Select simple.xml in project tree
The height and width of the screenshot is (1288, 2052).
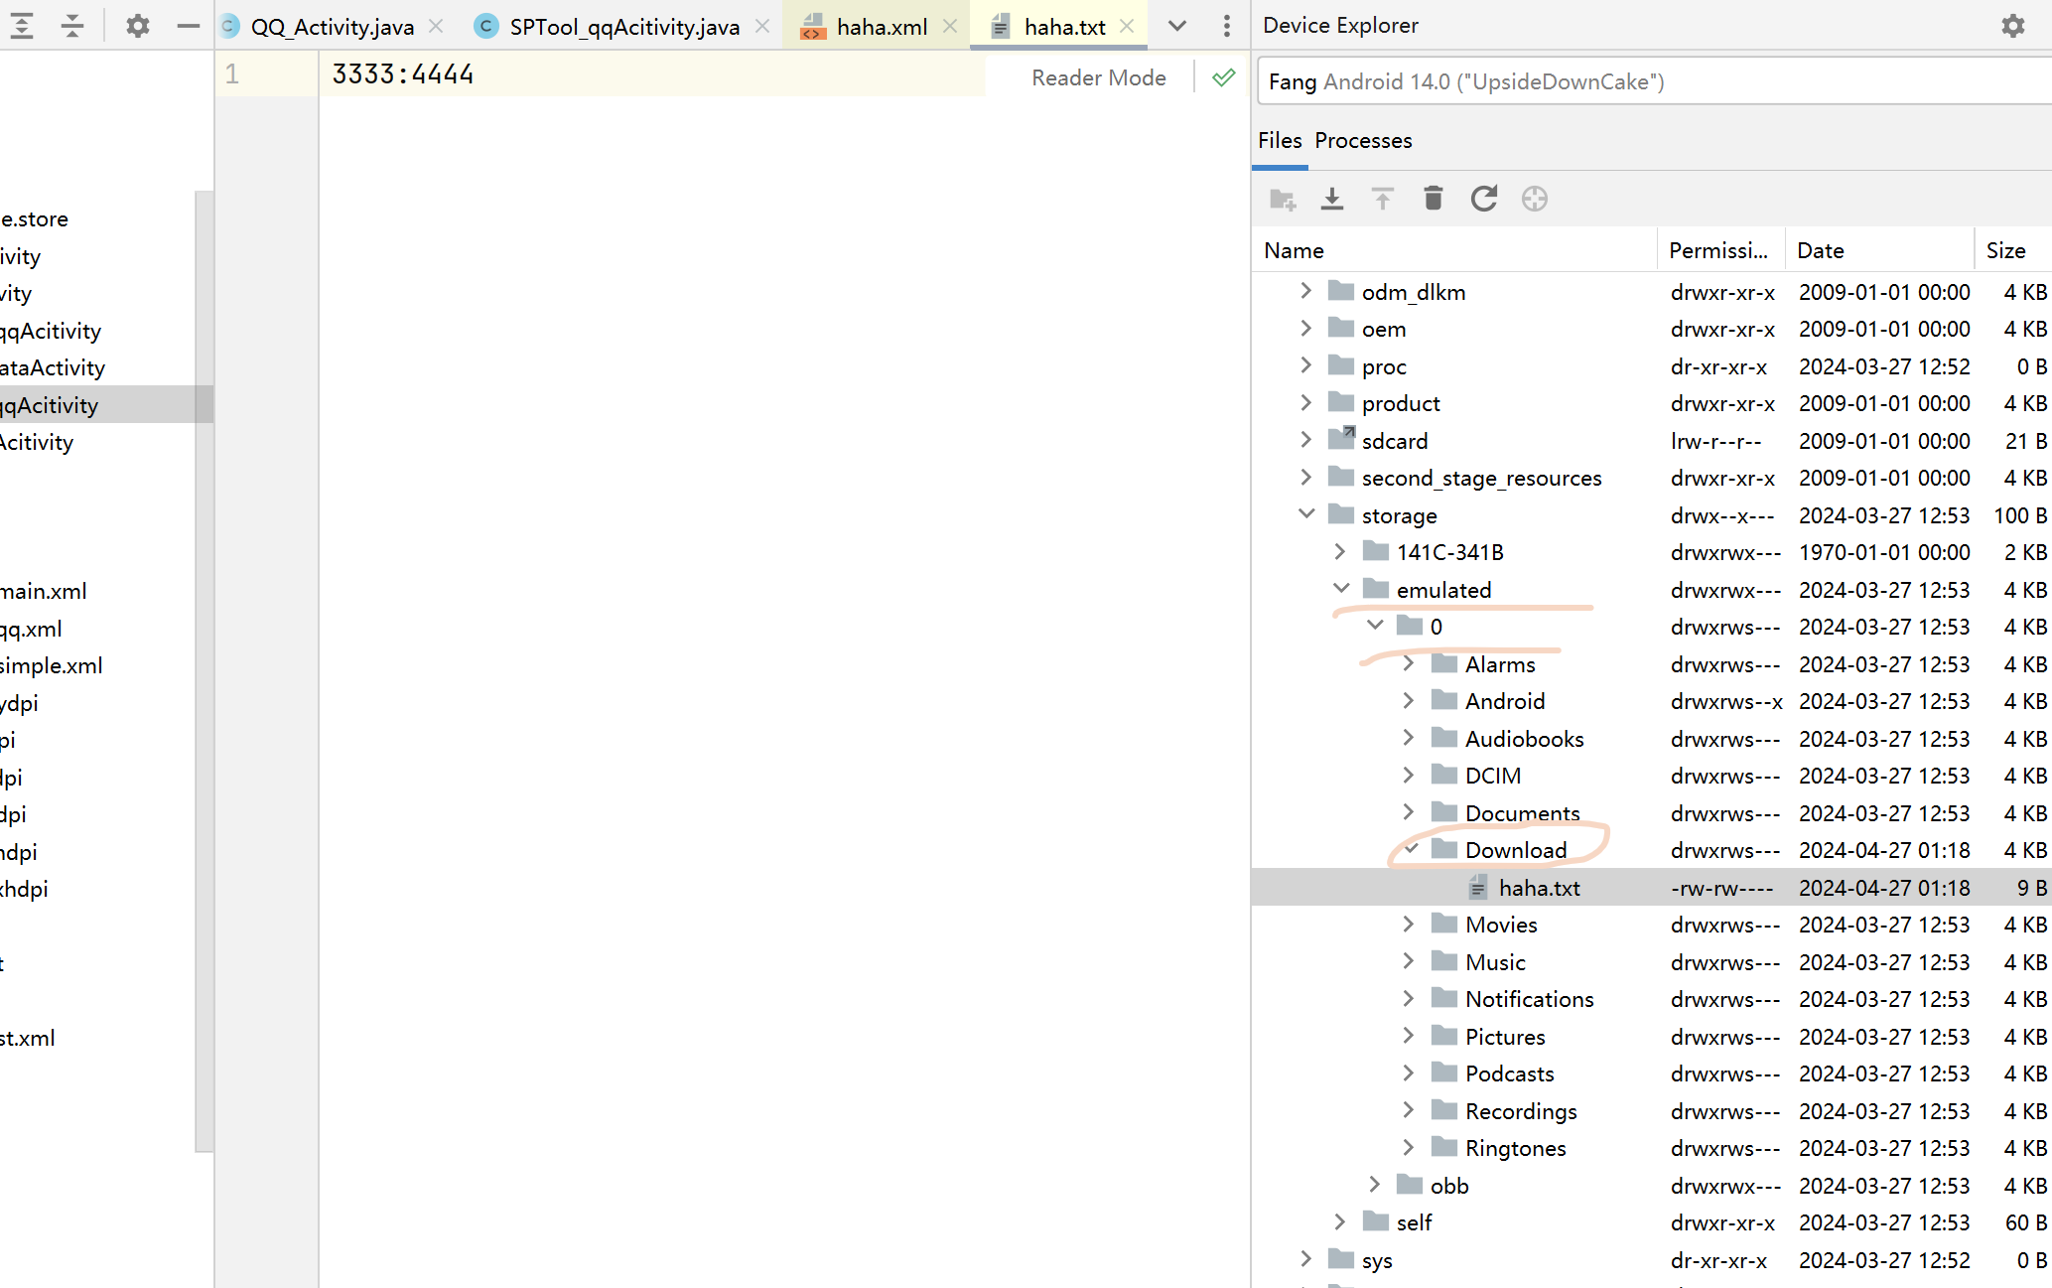tap(52, 665)
